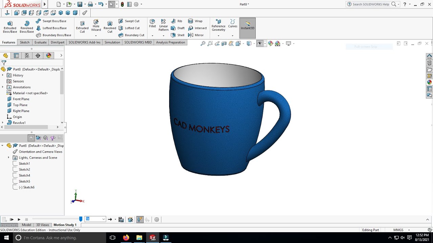Toggle the checkbox next to Sketch5
This screenshot has height=243, width=433.
pyautogui.click(x=15, y=181)
